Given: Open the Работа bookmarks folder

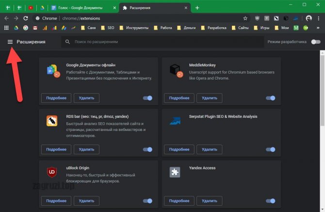Looking at the screenshot, I should click(163, 28).
